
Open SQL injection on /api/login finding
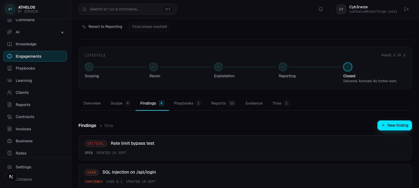[x=245, y=176]
